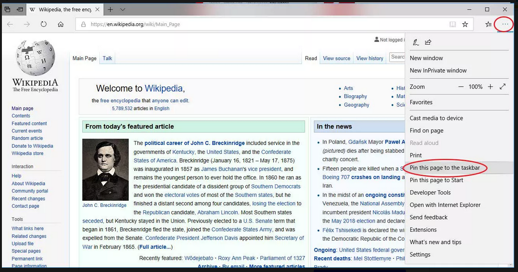Go to Home using house icon
518x272 pixels.
[60, 24]
